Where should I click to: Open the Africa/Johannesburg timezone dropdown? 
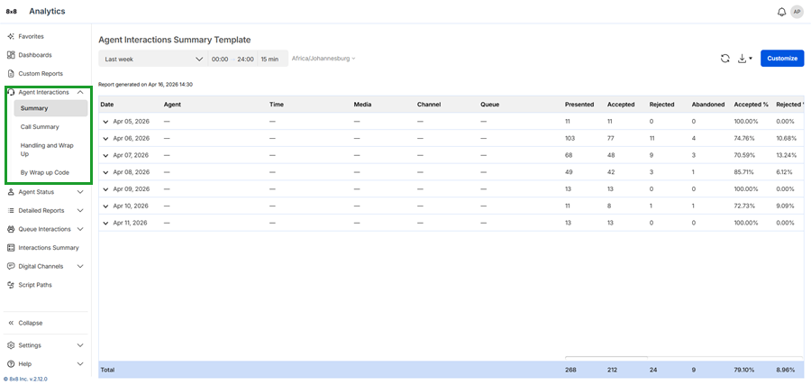[x=323, y=59]
